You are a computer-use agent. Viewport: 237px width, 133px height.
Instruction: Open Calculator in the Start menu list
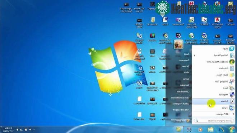coord(213,68)
